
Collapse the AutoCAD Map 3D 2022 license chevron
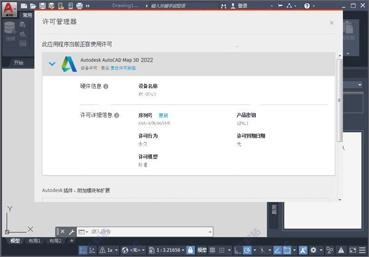(52, 63)
